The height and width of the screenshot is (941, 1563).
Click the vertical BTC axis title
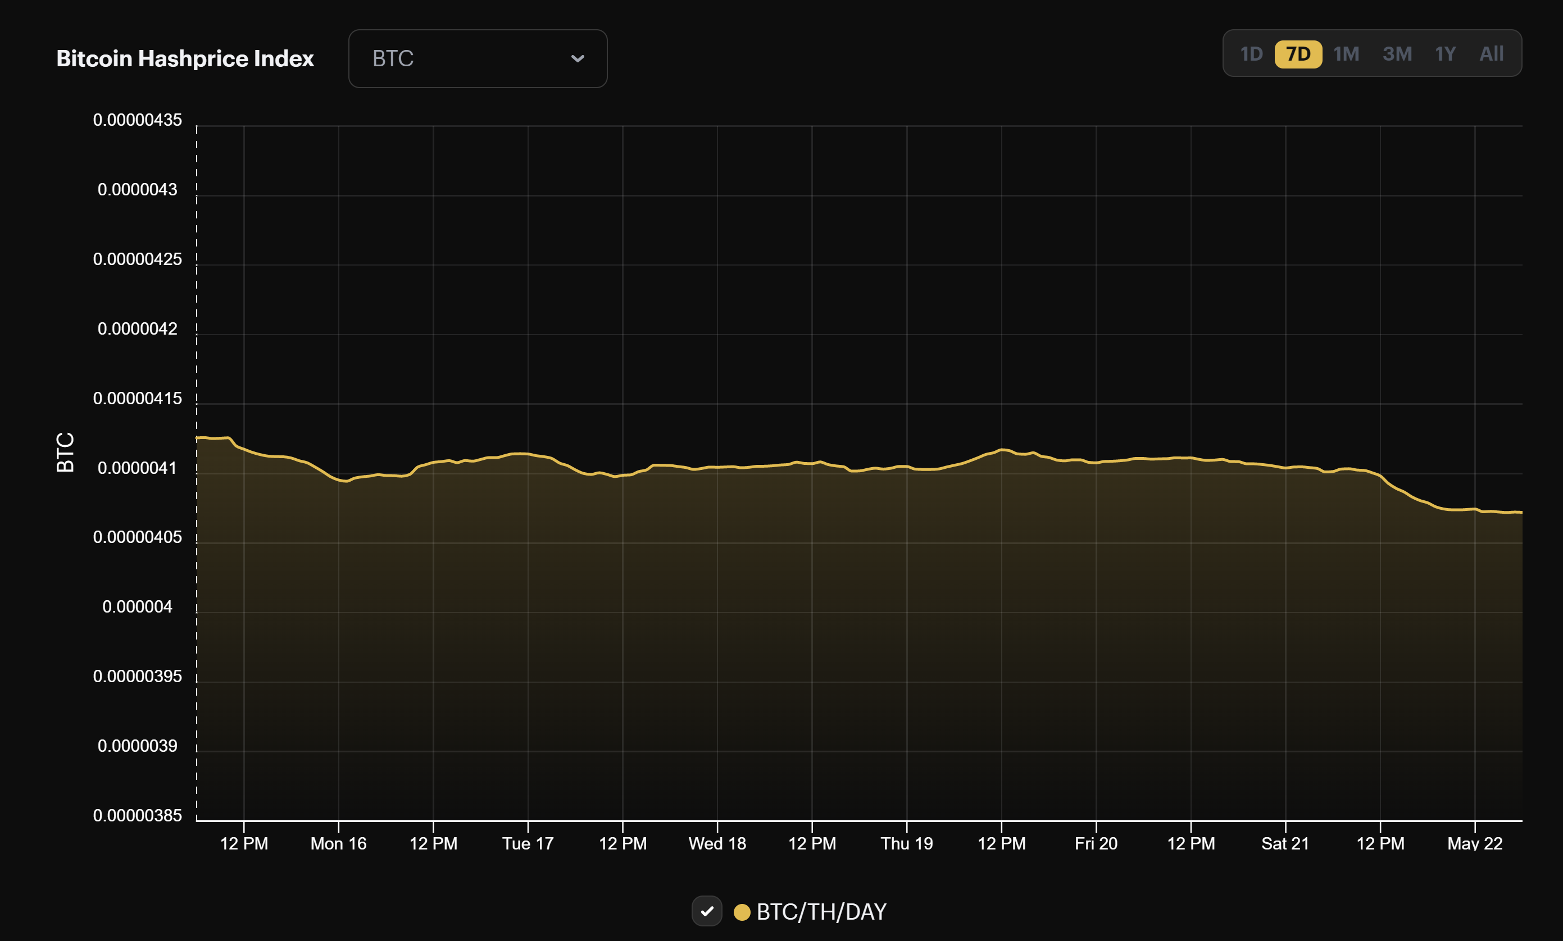point(65,452)
